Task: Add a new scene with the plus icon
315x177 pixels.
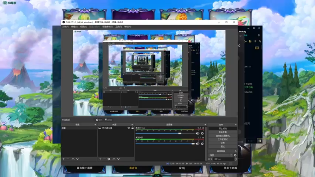Action: [63, 159]
